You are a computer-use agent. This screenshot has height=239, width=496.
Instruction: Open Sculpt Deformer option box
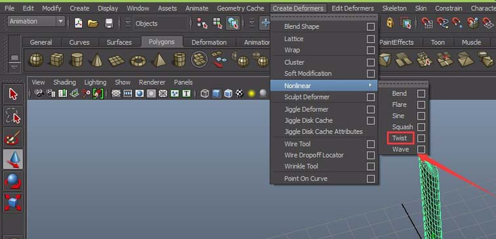(x=371, y=97)
